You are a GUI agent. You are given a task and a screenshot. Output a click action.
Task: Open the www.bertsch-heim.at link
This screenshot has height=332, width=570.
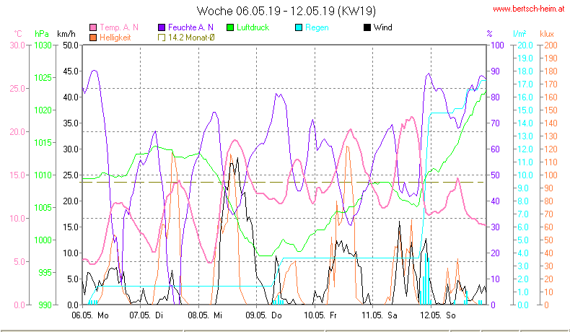[529, 9]
